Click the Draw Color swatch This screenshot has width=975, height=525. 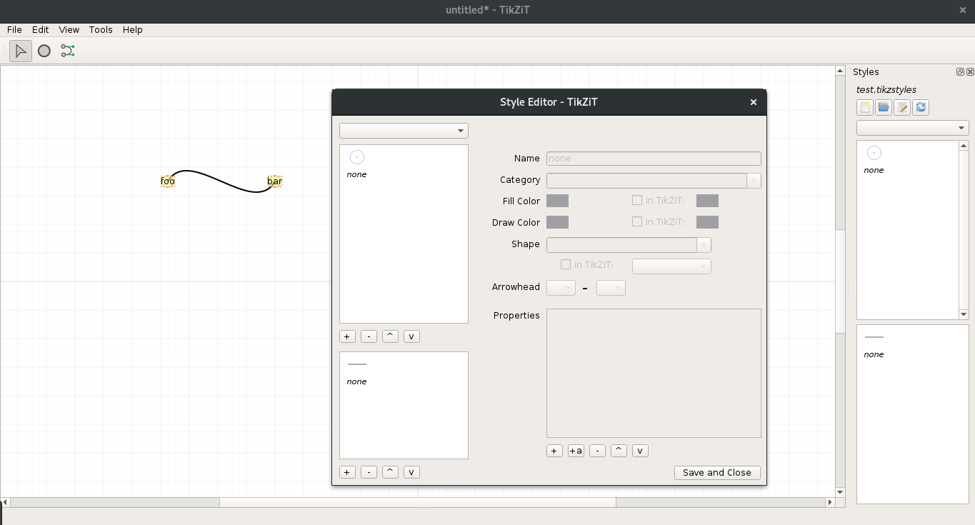pos(557,222)
